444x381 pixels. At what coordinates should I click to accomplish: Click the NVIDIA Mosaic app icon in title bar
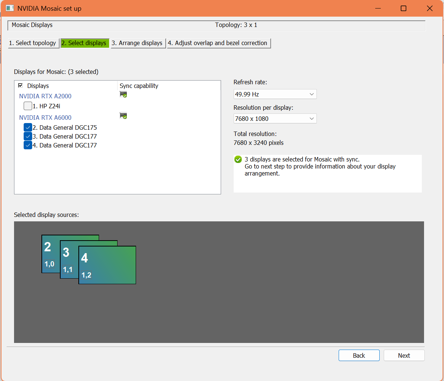[x=10, y=8]
